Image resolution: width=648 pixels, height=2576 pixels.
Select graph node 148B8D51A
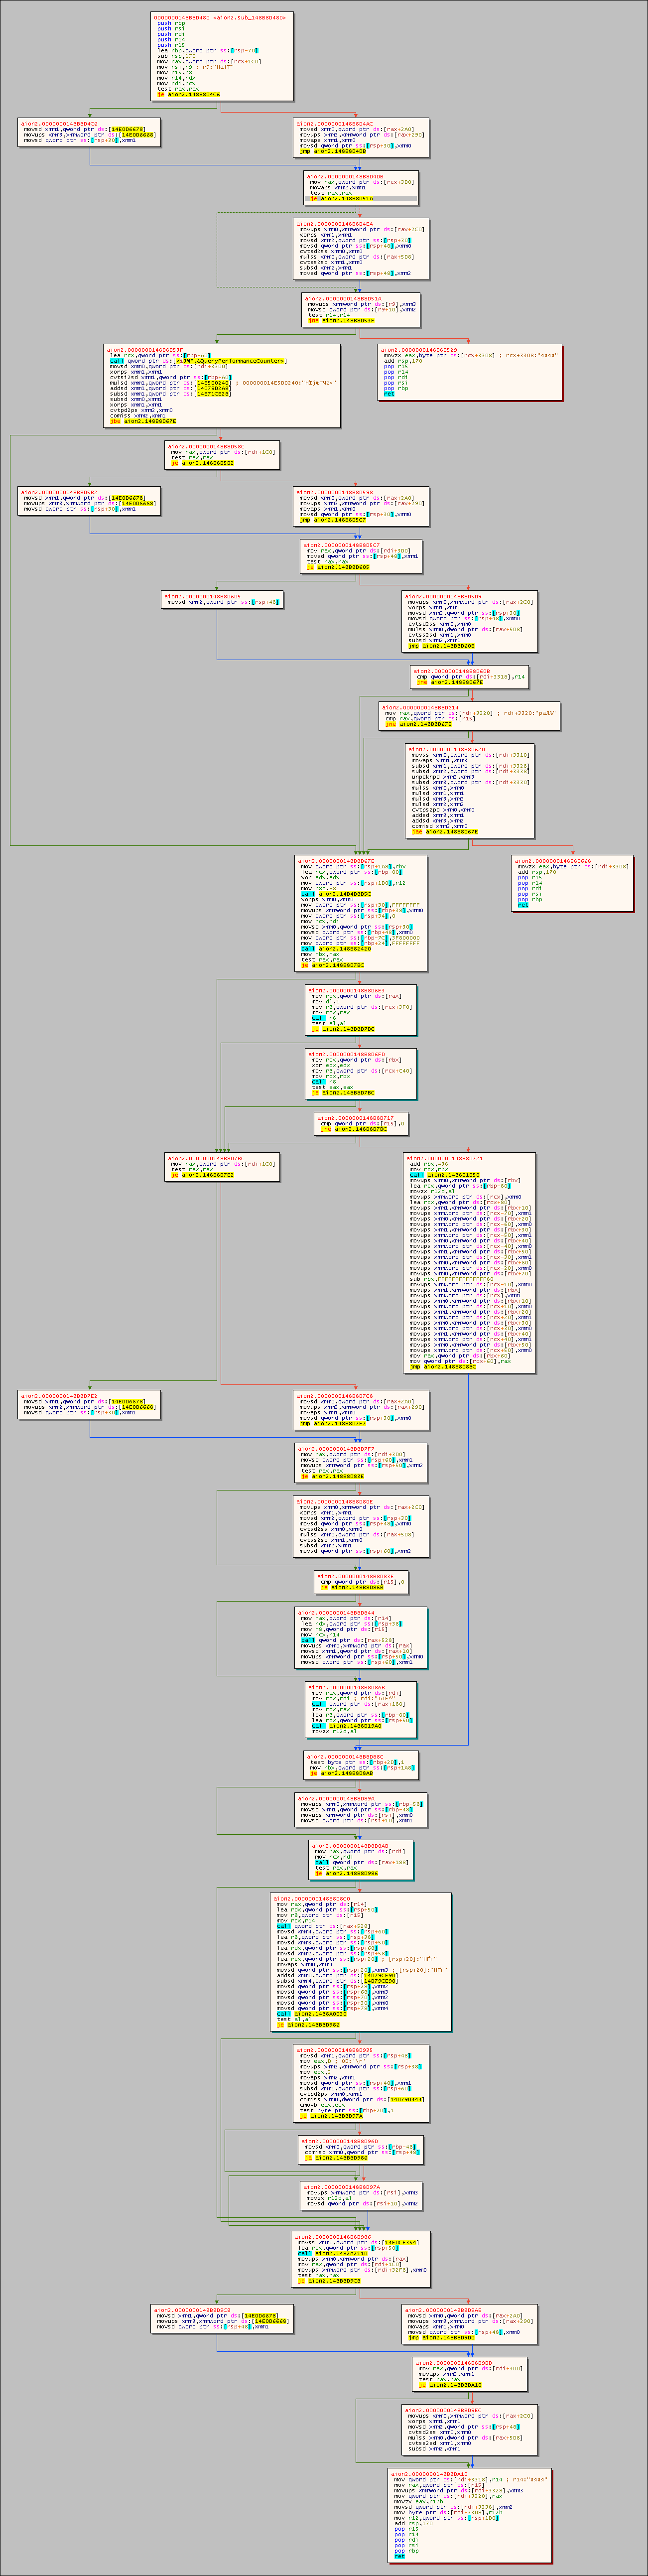(x=360, y=309)
